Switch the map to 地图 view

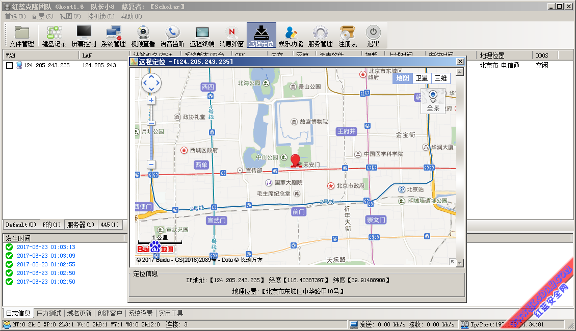tap(402, 78)
